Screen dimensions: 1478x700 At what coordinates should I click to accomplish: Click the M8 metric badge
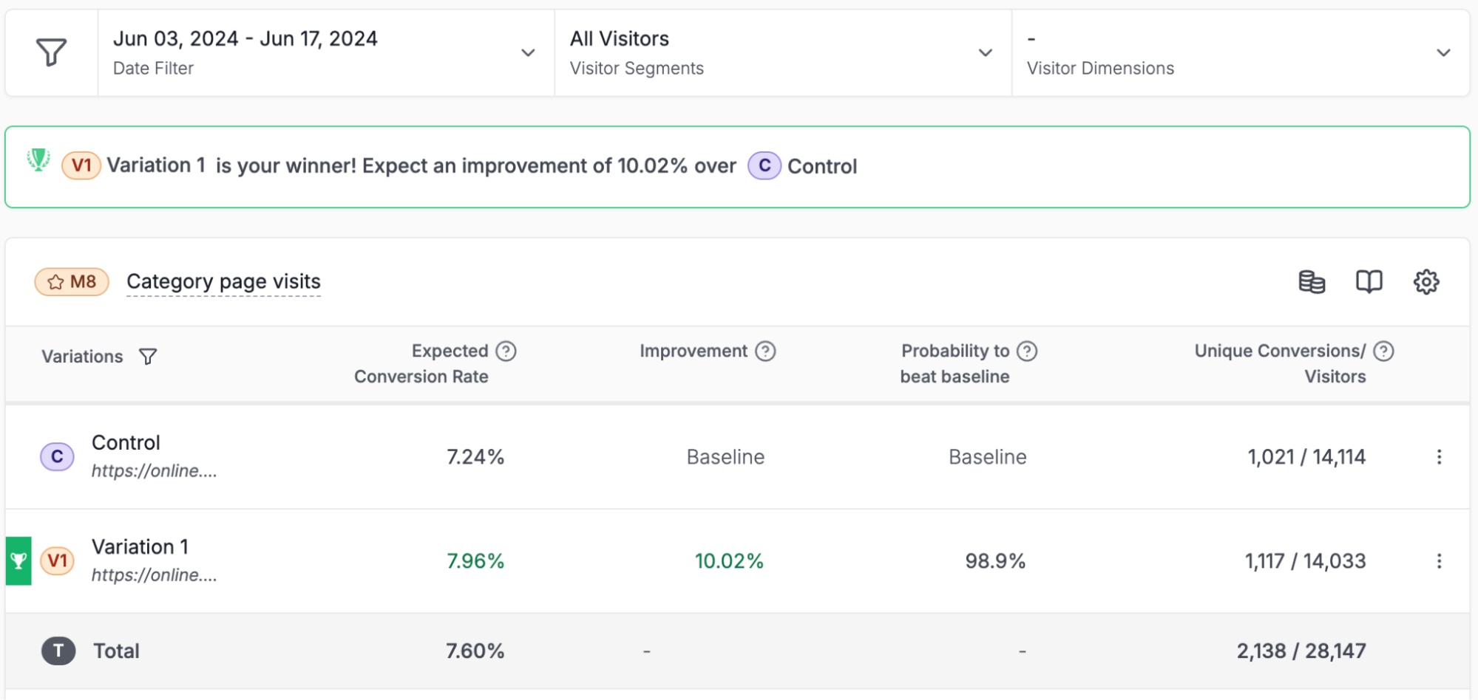pyautogui.click(x=72, y=281)
